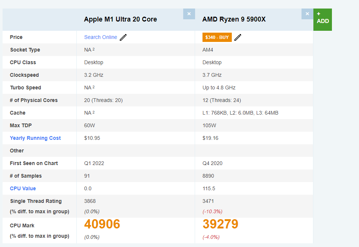Open the CPU Value link
Screen dimensions: 359x247
[x=23, y=188]
